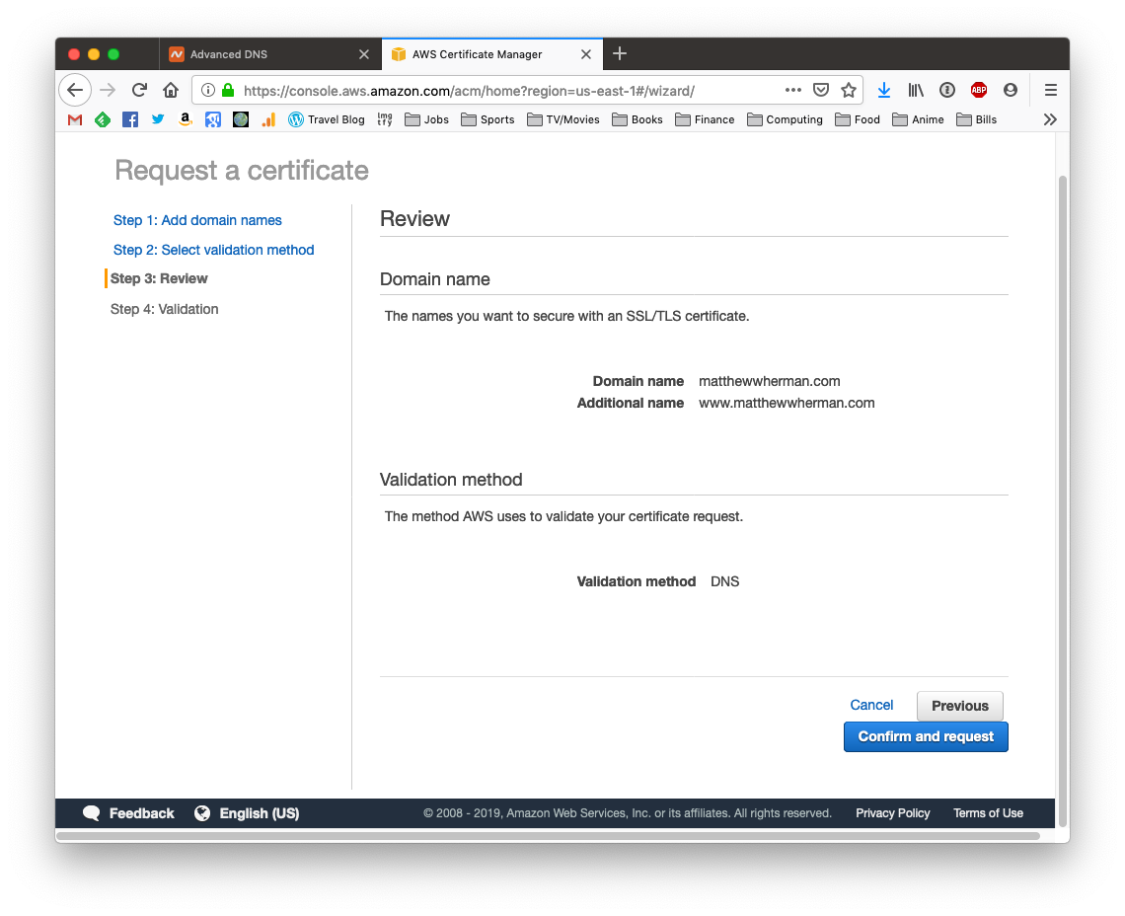Click the forward navigation arrow
The width and height of the screenshot is (1125, 916).
pos(108,90)
